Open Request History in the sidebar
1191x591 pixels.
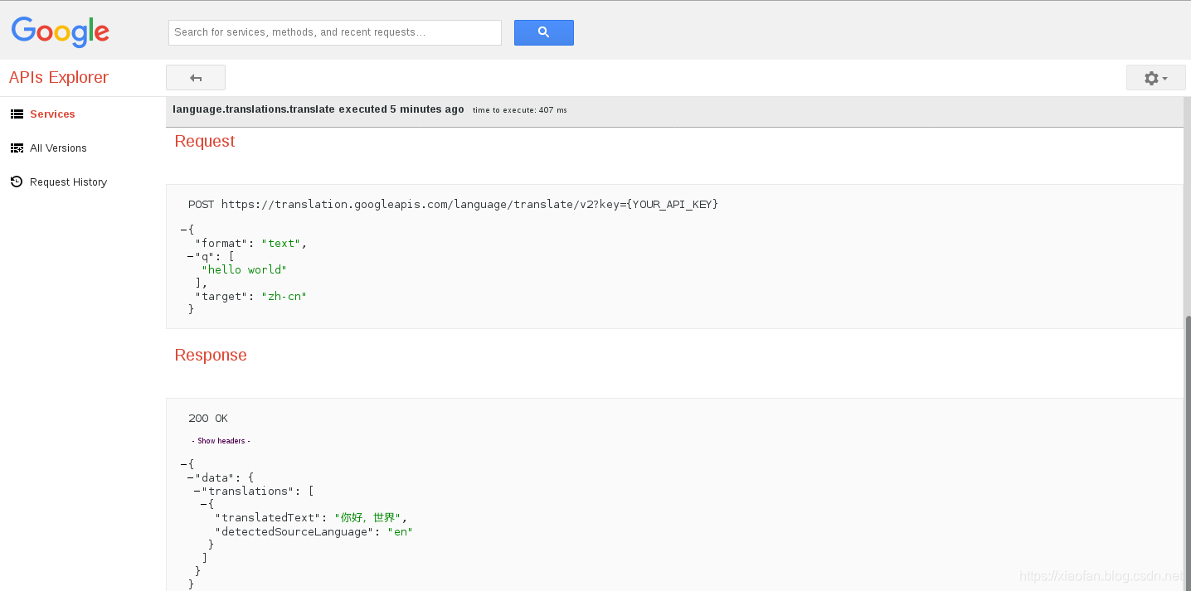coord(68,182)
